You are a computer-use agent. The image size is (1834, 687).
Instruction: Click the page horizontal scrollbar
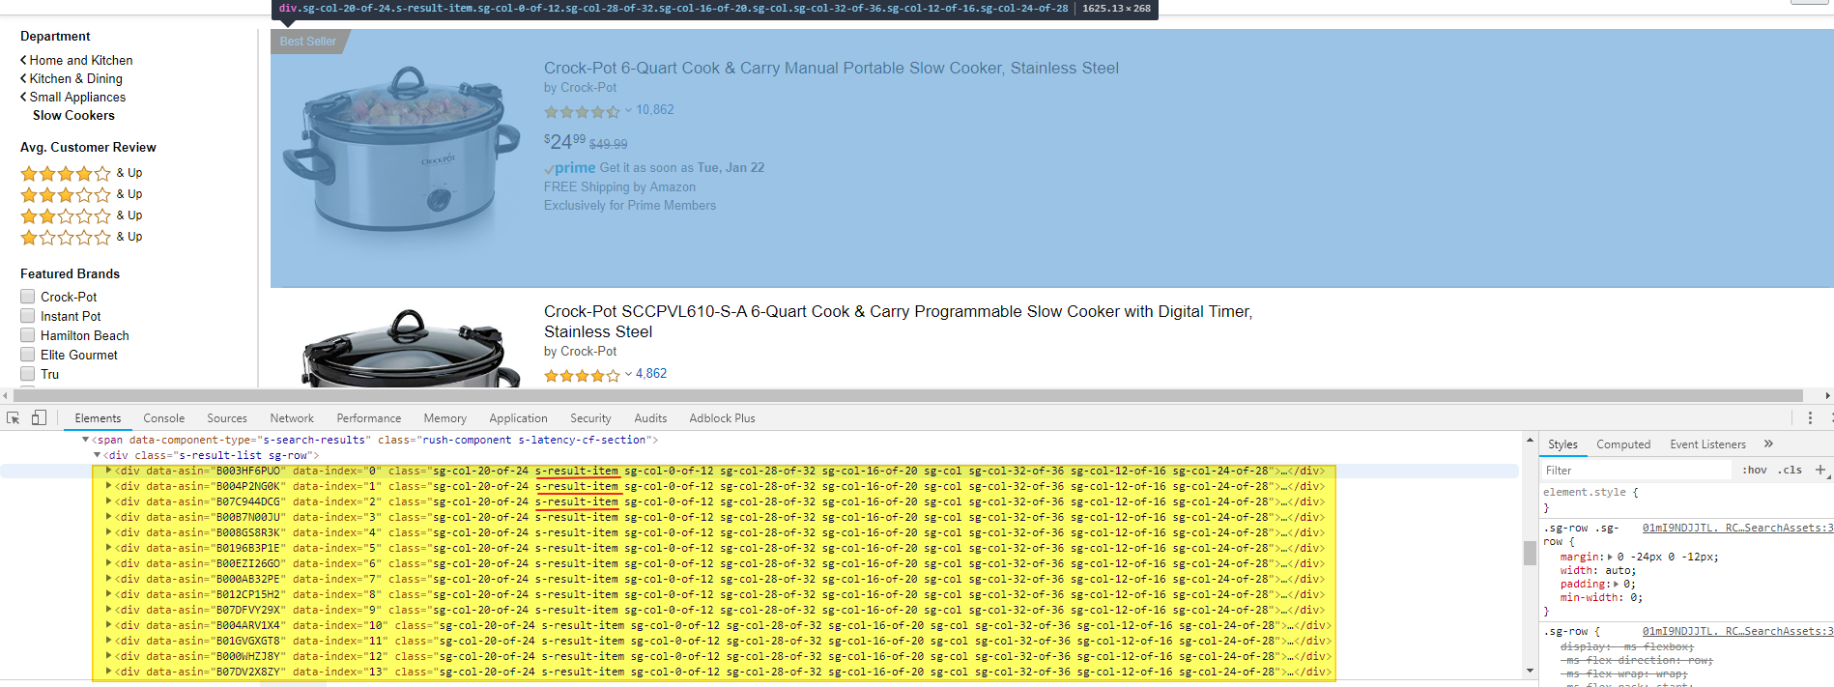coord(908,395)
